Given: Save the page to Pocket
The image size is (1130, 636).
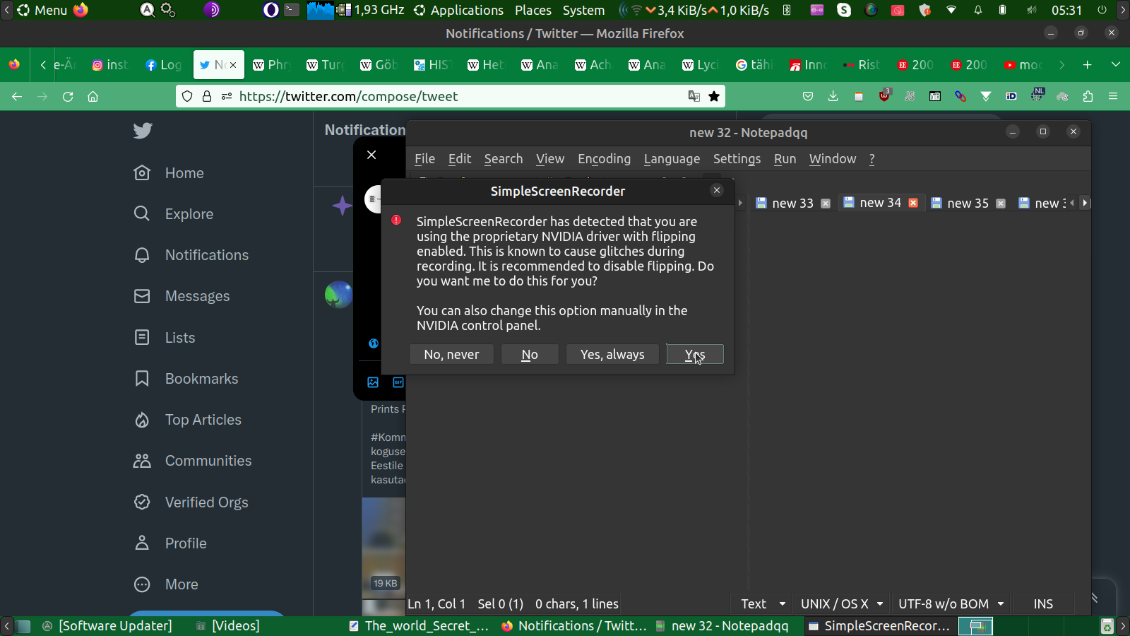Looking at the screenshot, I should [x=808, y=97].
